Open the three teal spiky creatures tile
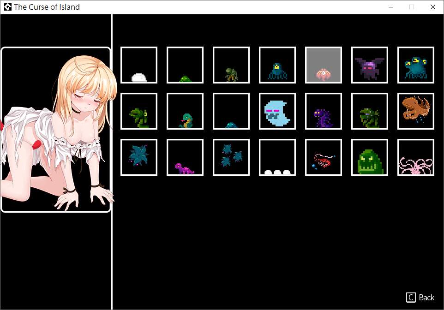Screen dimensions: 444x310 (231, 157)
